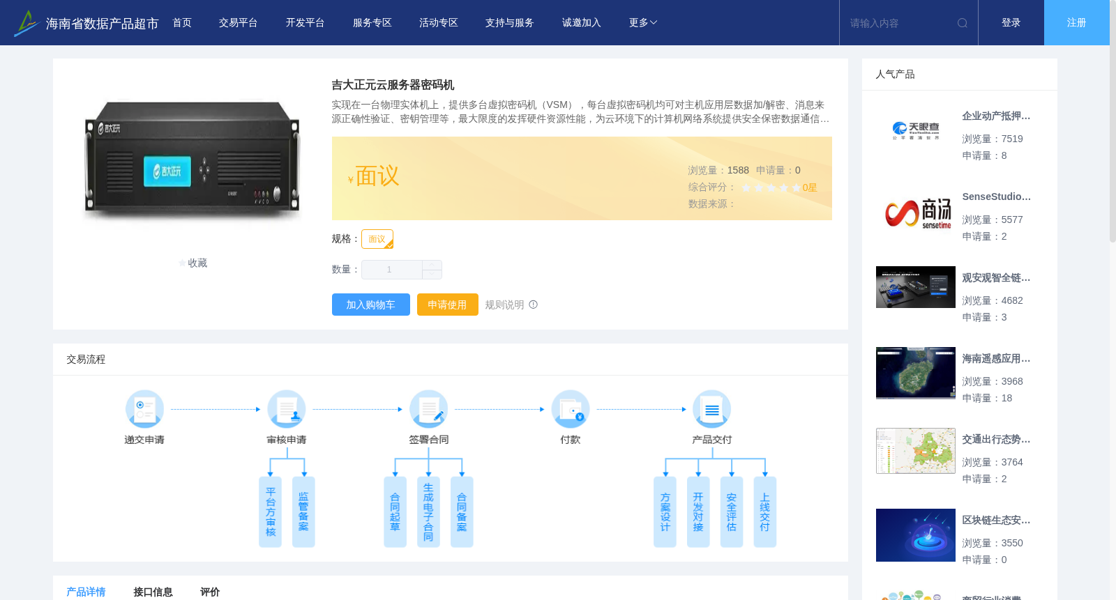Click the 海南省数据产品超市 site title
This screenshot has height=600, width=1116.
(x=103, y=24)
